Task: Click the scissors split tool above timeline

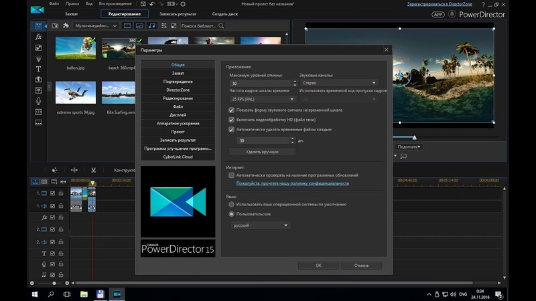Action: click(94, 170)
